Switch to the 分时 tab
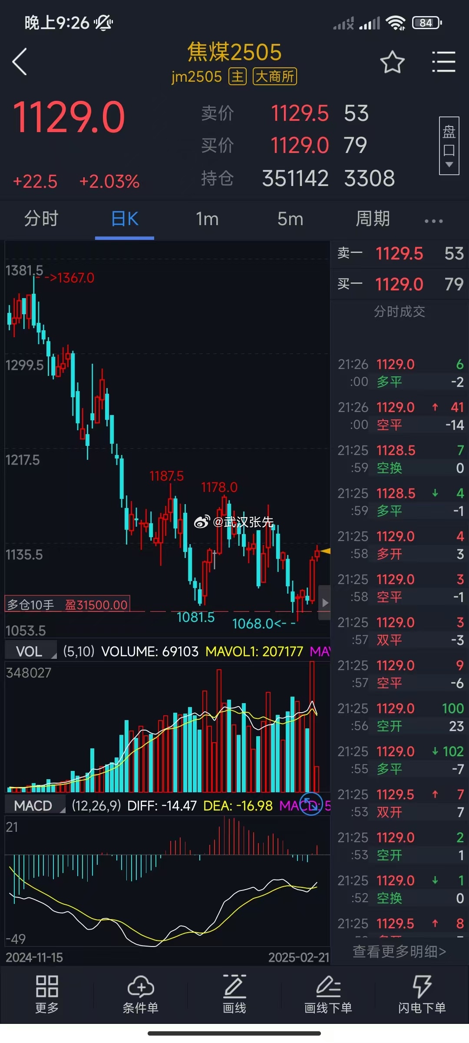 (x=41, y=219)
